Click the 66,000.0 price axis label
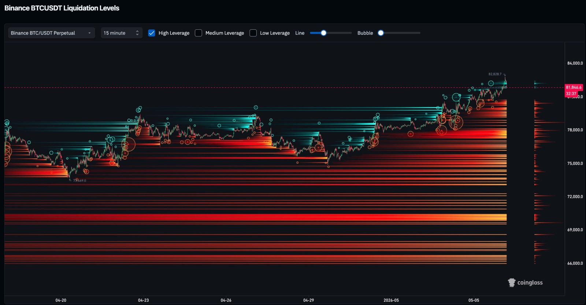586x305 pixels. [x=575, y=263]
